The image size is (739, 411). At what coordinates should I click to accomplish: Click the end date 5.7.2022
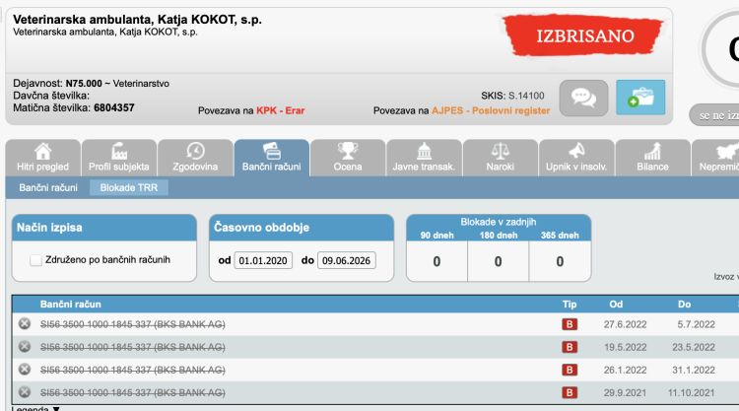click(696, 324)
